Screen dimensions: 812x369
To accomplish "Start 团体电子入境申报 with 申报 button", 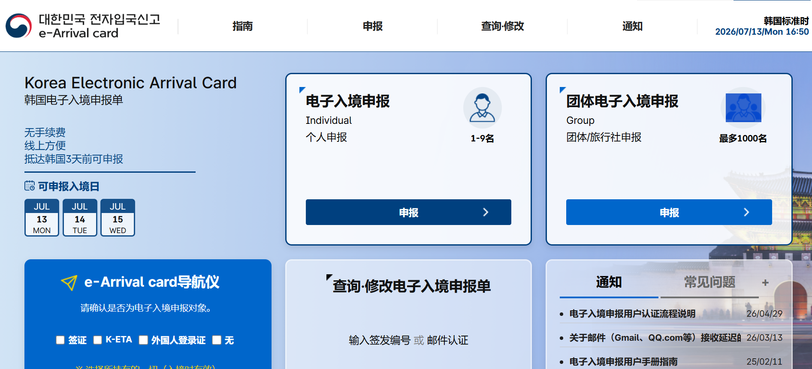I will (669, 212).
